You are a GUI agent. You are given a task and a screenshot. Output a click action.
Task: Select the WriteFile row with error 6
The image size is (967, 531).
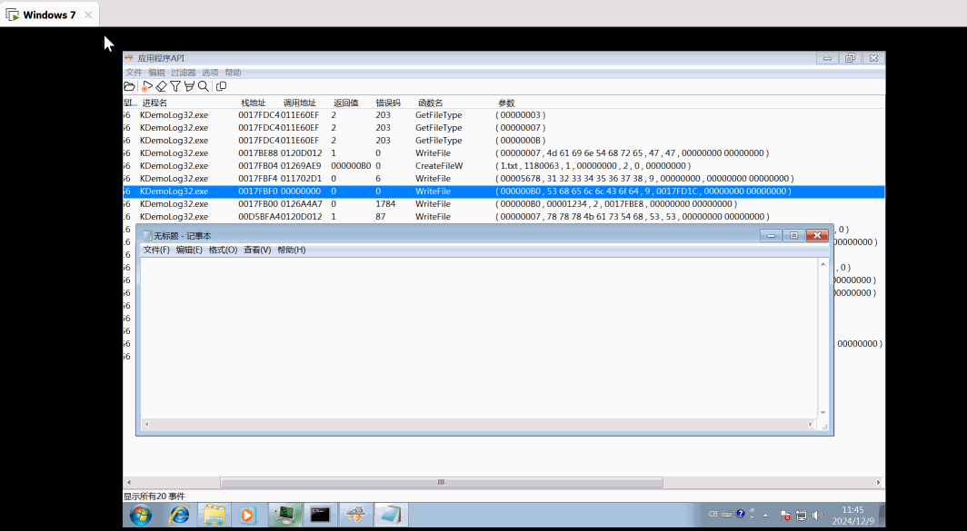(503, 179)
